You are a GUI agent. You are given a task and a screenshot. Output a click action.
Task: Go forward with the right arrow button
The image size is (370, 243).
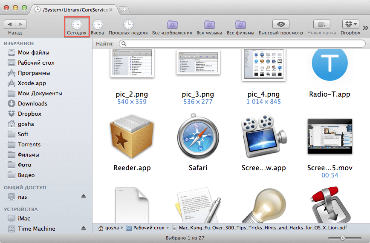point(20,24)
